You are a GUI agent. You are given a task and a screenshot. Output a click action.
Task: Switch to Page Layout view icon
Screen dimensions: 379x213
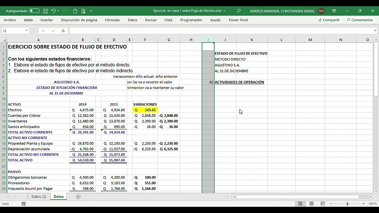coord(311,204)
